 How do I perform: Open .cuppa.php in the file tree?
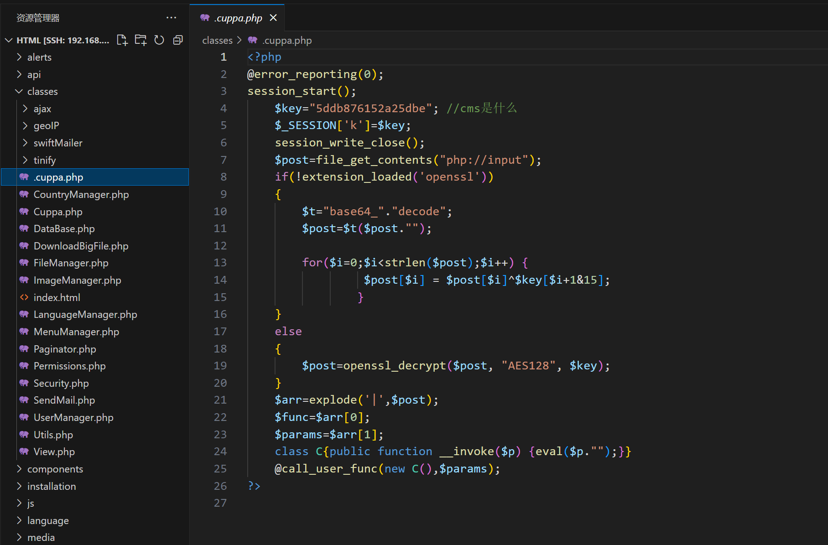pyautogui.click(x=95, y=177)
